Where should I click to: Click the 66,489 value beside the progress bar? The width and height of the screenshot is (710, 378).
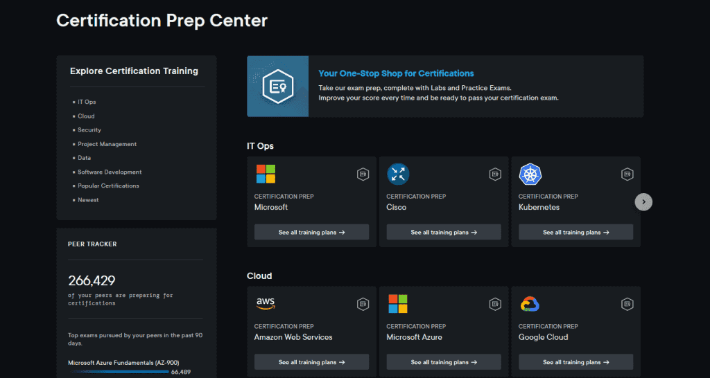181,372
